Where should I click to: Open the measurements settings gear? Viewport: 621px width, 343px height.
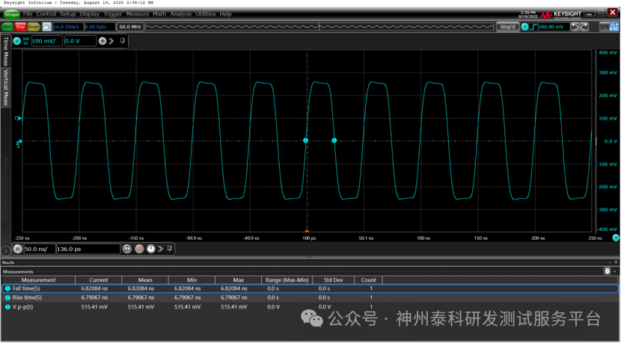click(607, 271)
